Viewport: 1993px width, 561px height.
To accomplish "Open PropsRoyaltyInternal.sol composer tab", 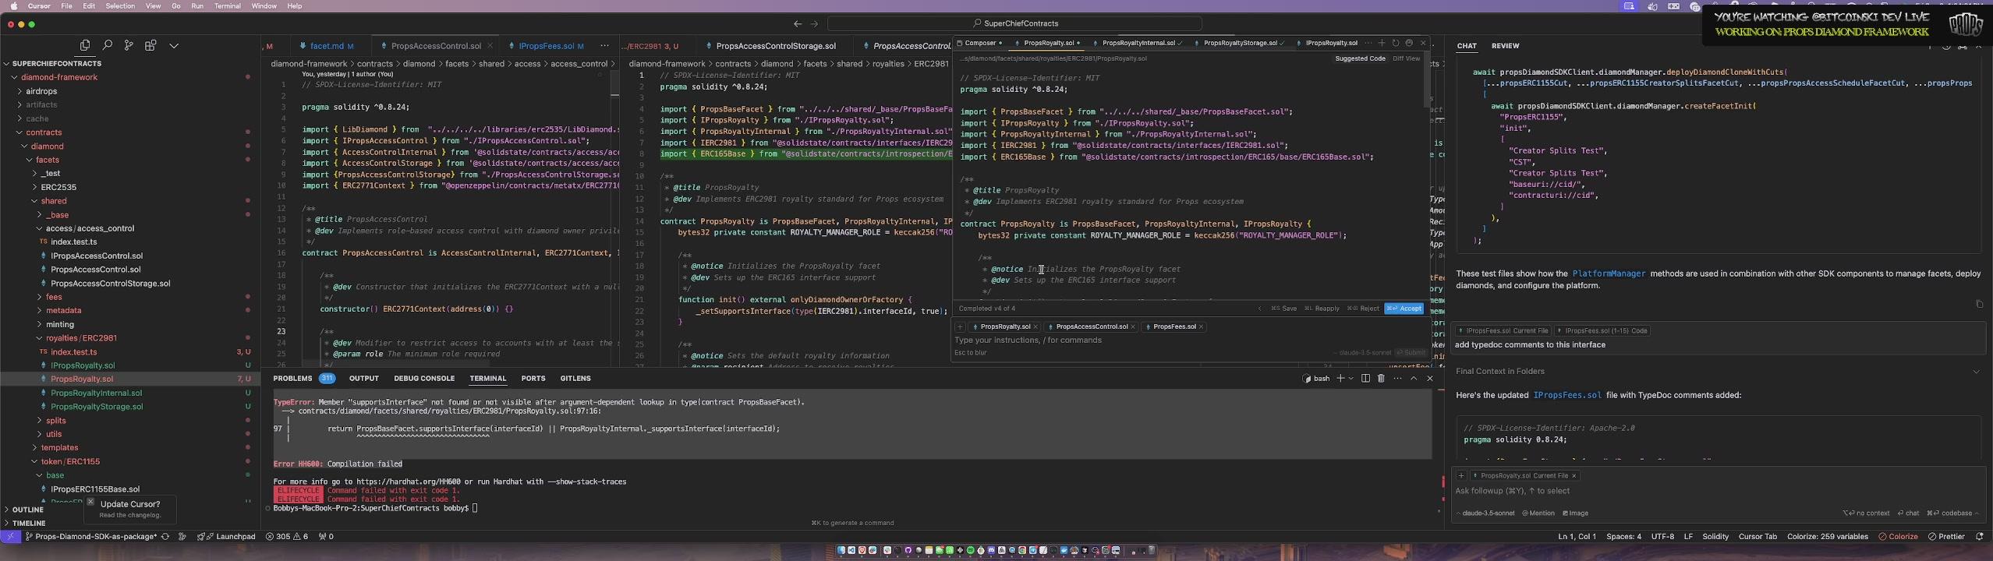I will click(1138, 43).
